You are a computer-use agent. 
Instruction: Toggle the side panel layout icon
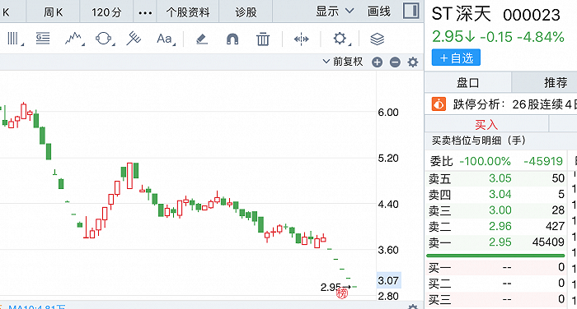coord(411,11)
